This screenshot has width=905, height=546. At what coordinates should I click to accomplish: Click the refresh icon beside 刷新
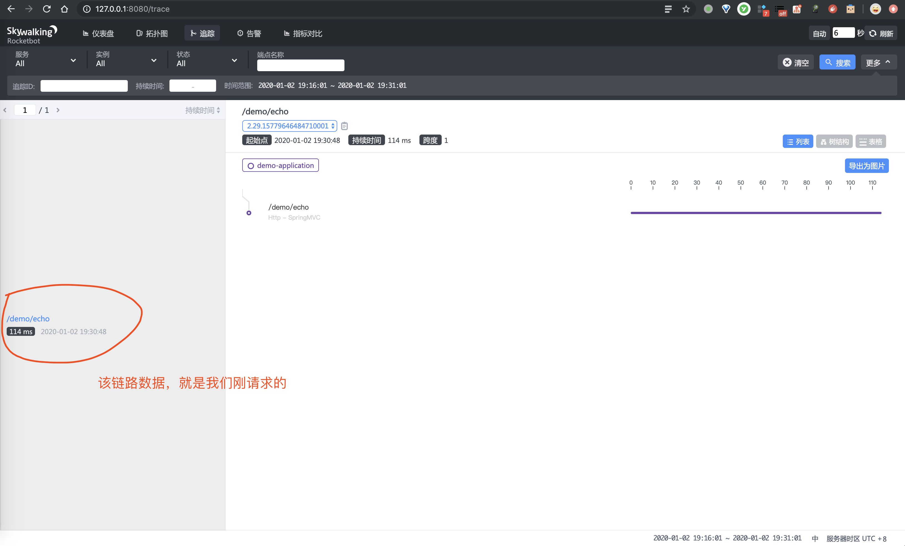tap(872, 33)
